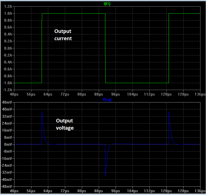Click the blue V(vg) trace label

tap(107, 100)
